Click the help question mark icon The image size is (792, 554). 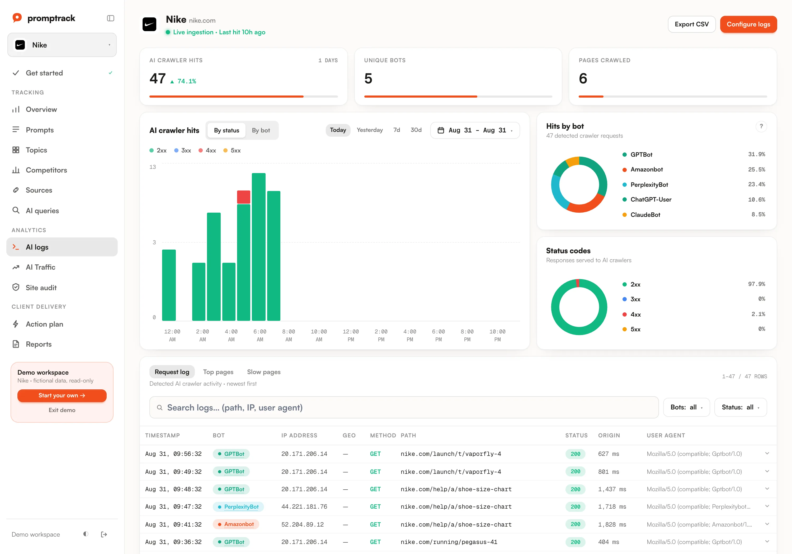tap(761, 127)
